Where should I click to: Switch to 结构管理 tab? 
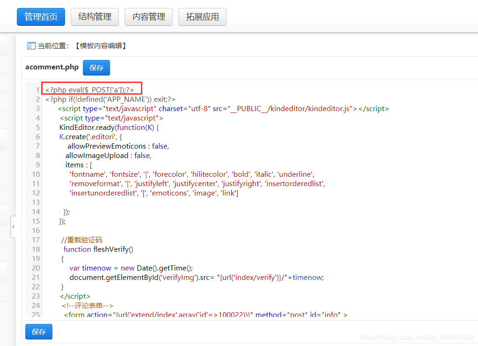pyautogui.click(x=95, y=17)
